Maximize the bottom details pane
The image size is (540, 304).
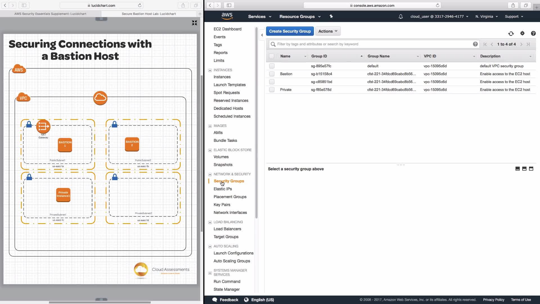pos(531,169)
